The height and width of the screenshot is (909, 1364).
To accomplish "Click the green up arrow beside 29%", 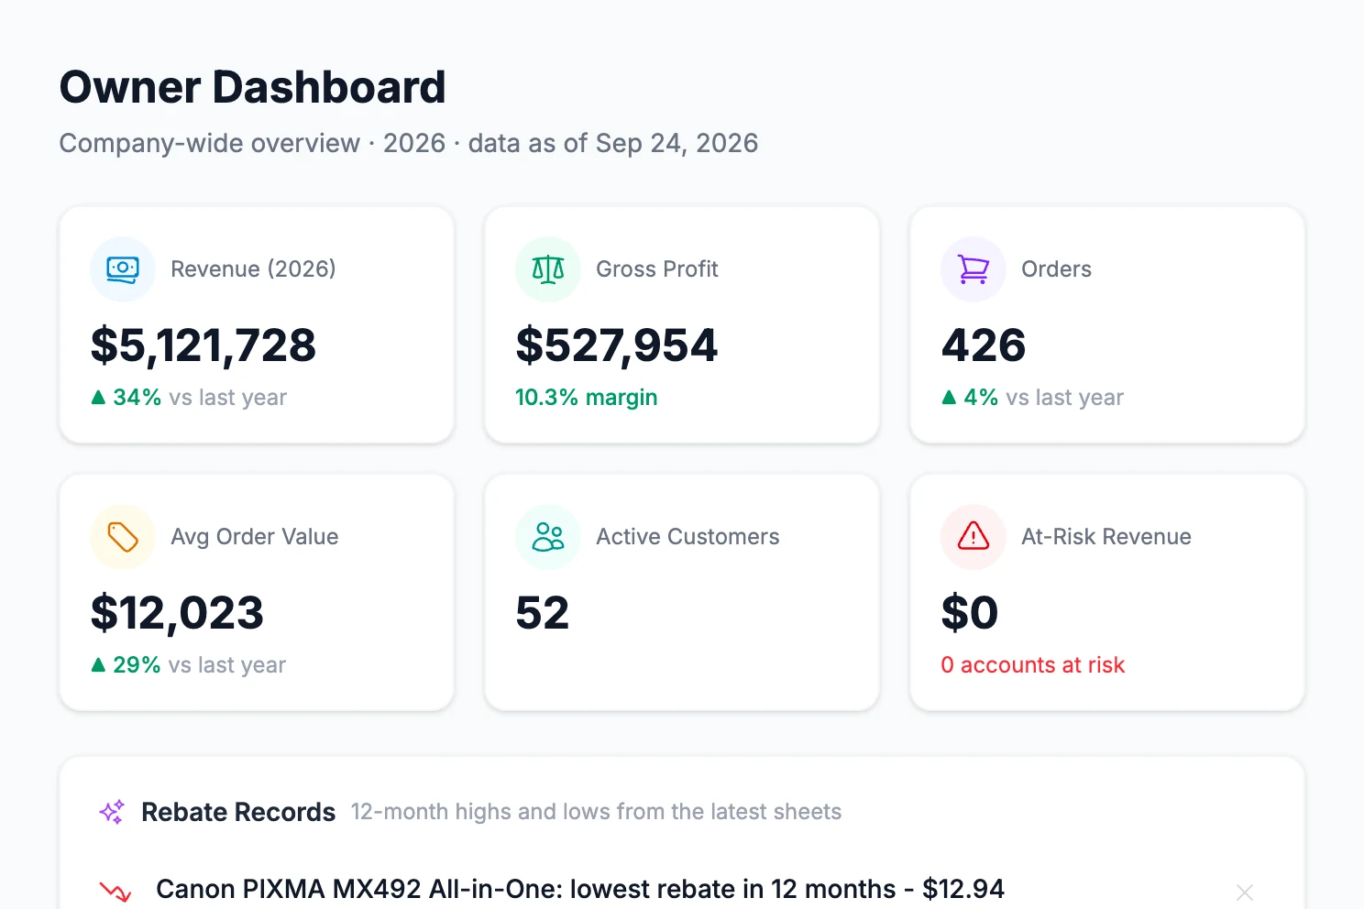I will (x=99, y=665).
